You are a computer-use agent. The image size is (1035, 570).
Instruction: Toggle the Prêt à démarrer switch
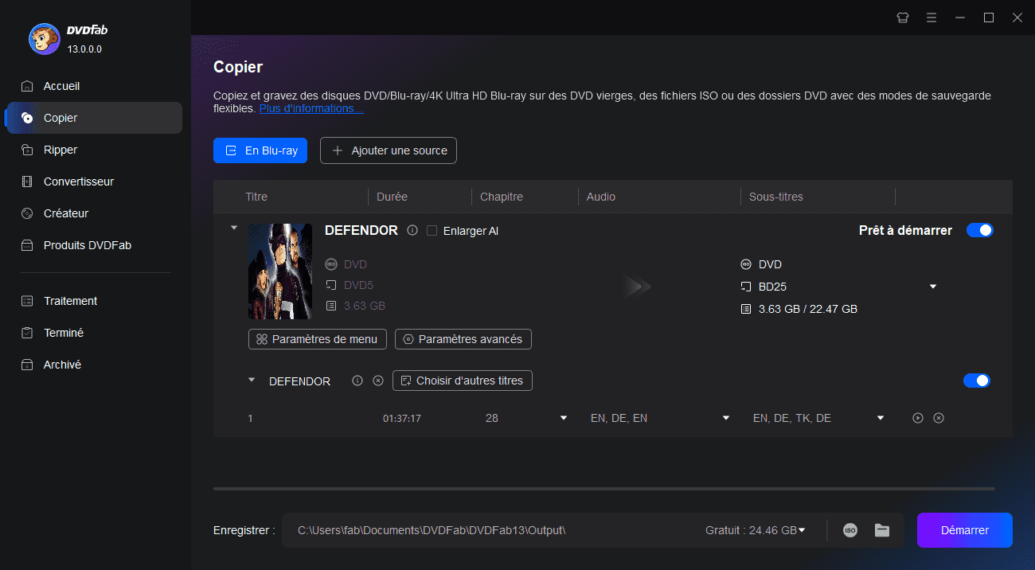pyautogui.click(x=979, y=230)
